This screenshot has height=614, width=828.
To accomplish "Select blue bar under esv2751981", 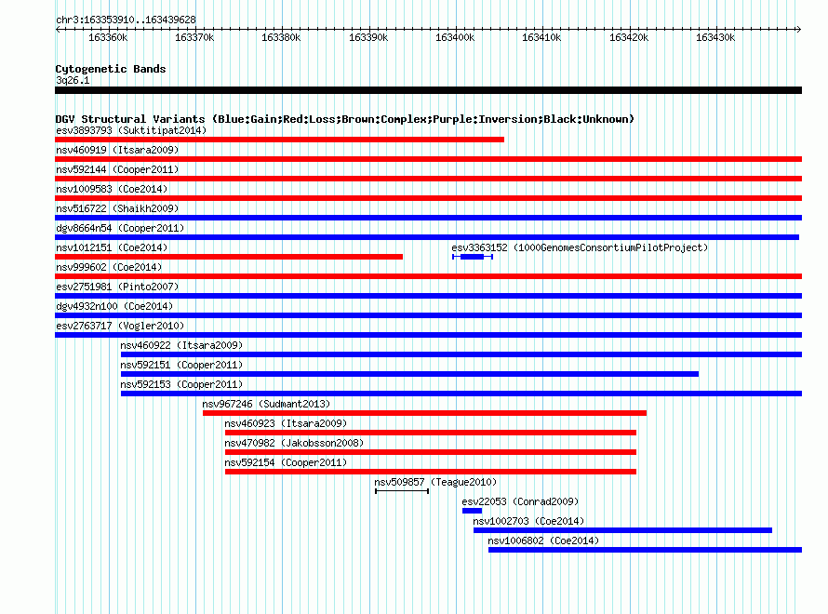I will (428, 296).
